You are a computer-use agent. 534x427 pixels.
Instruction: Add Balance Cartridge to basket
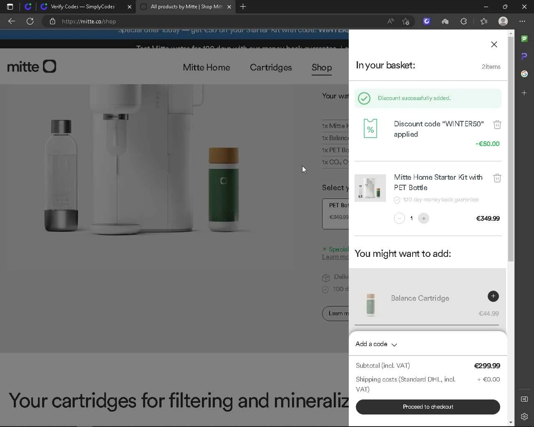493,296
